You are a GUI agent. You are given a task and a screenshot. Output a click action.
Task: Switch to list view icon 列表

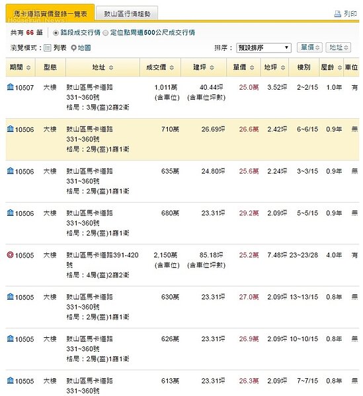tap(48, 48)
